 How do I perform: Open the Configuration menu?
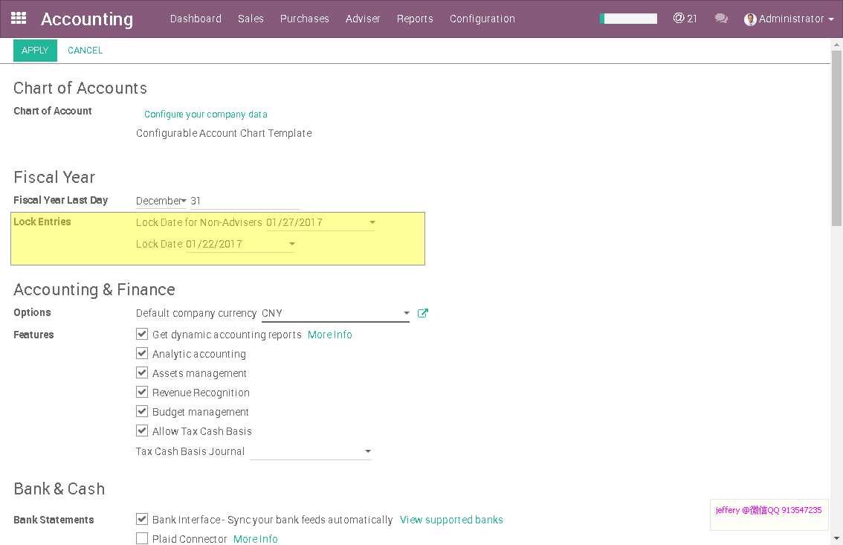(482, 19)
